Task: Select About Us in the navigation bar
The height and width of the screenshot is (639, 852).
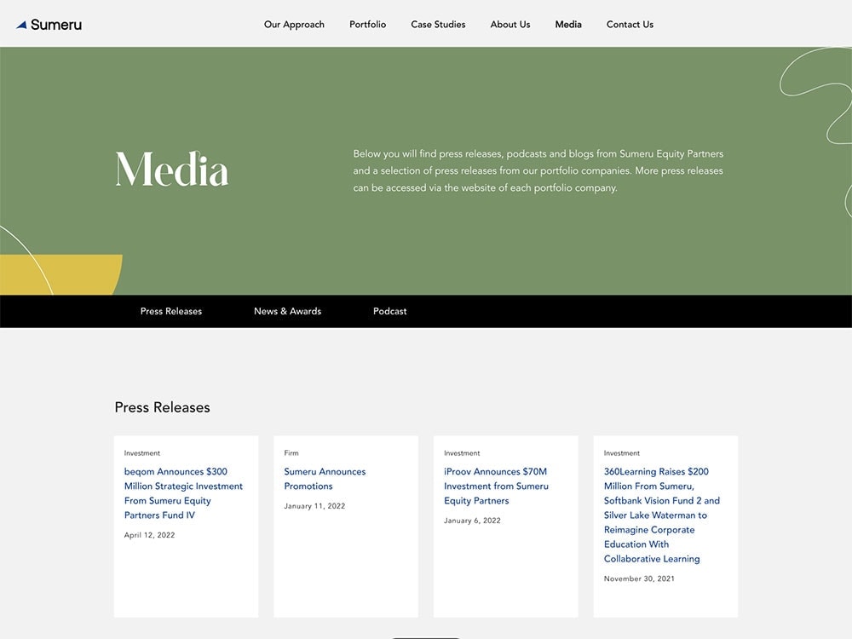Action: (509, 25)
